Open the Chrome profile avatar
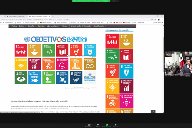This screenshot has width=192, height=128. 159,20
